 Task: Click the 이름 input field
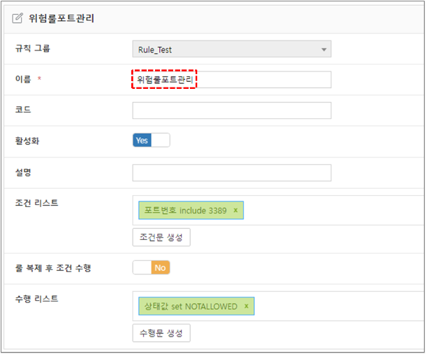click(232, 80)
